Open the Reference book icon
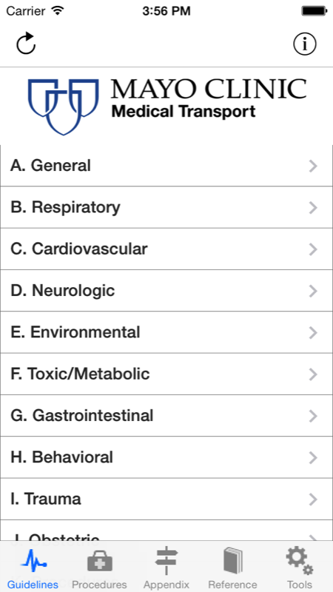Viewport: 333px width, 592px height. click(x=233, y=561)
